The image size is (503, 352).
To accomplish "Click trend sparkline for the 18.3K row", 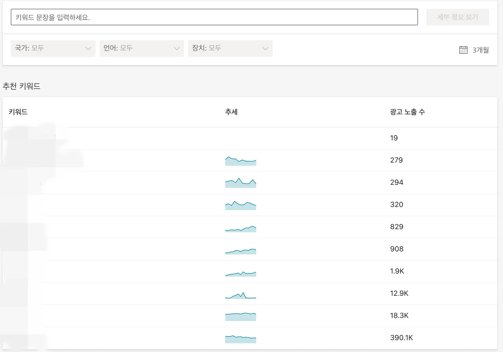I will point(240,317).
